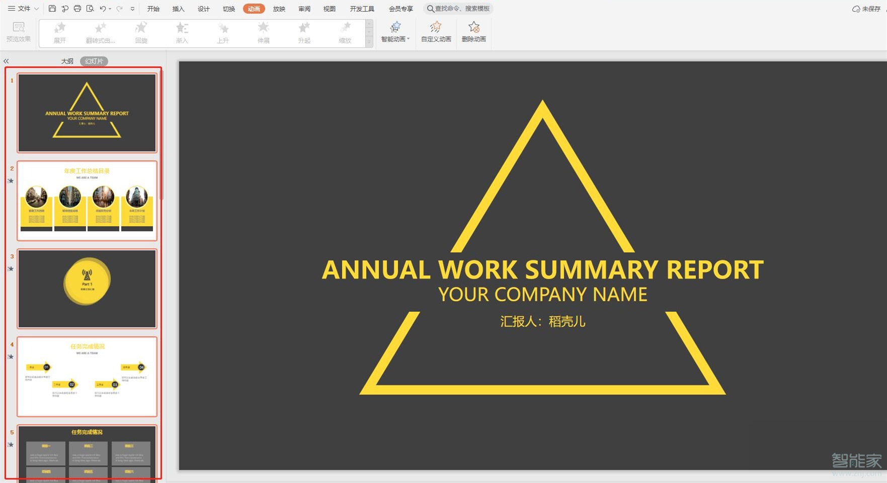
Task: Choose the 展开 animation effect
Action: click(60, 33)
